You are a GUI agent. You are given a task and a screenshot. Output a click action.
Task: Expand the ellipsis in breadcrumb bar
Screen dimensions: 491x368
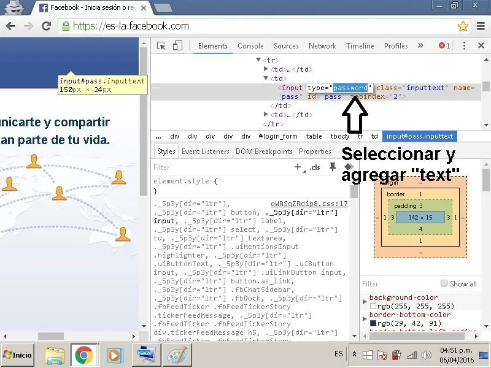tap(158, 136)
